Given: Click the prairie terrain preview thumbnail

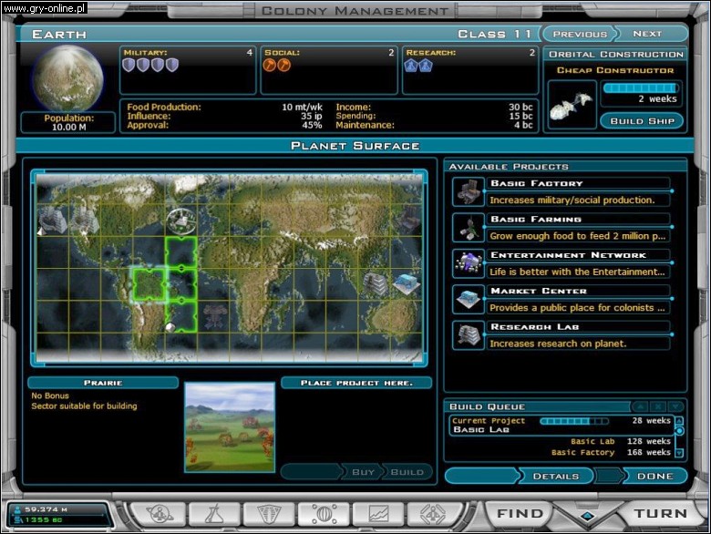Looking at the screenshot, I should (230, 427).
